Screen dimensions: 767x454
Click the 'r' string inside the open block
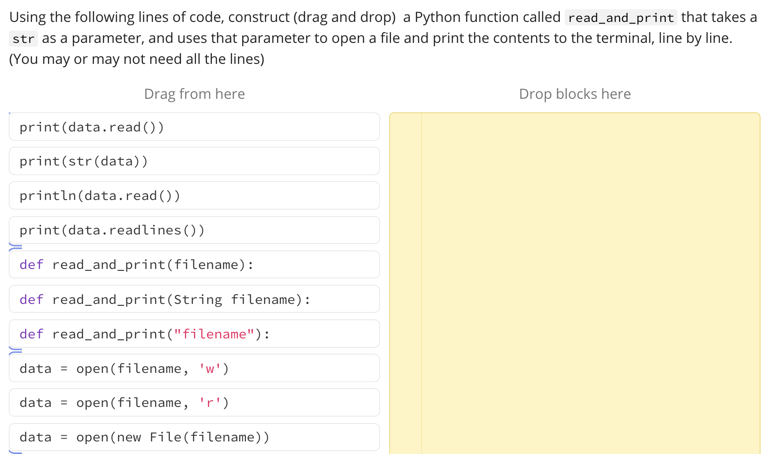click(209, 402)
